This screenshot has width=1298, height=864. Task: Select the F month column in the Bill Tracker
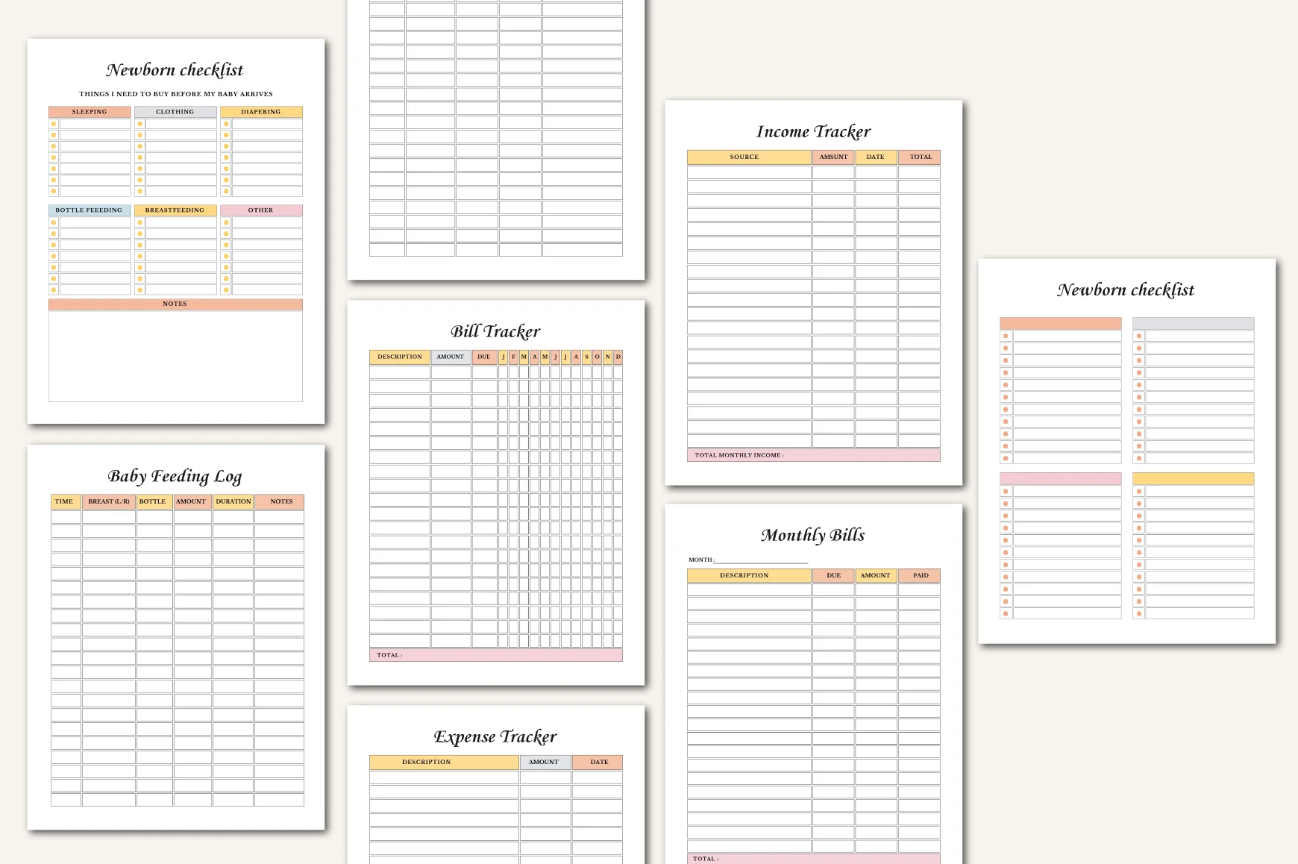click(513, 357)
